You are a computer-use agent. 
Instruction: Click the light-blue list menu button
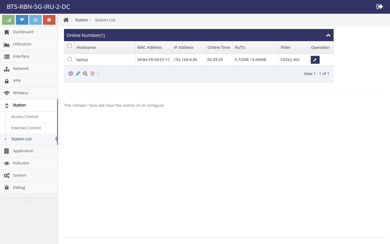[x=36, y=20]
